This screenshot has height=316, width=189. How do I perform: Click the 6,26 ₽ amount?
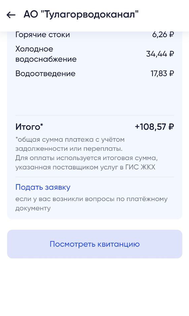pos(163,35)
